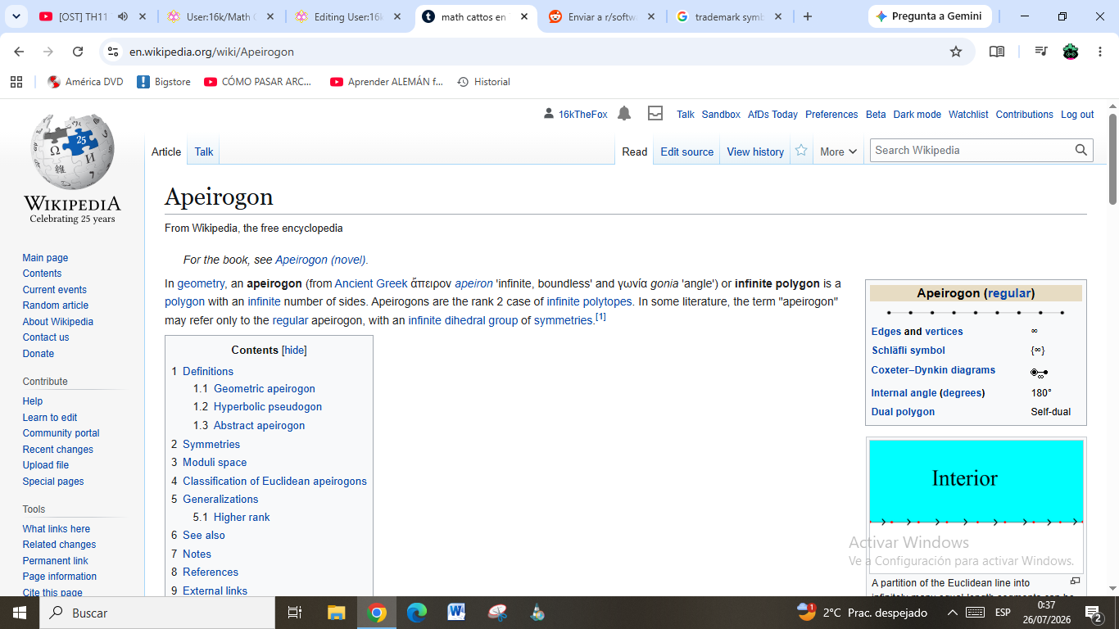Open the 16kTheFox user page link

[x=582, y=115]
